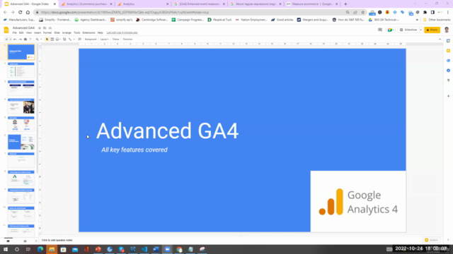Star the Advanced GA4 presentation
The height and width of the screenshot is (254, 453).
pyautogui.click(x=40, y=28)
